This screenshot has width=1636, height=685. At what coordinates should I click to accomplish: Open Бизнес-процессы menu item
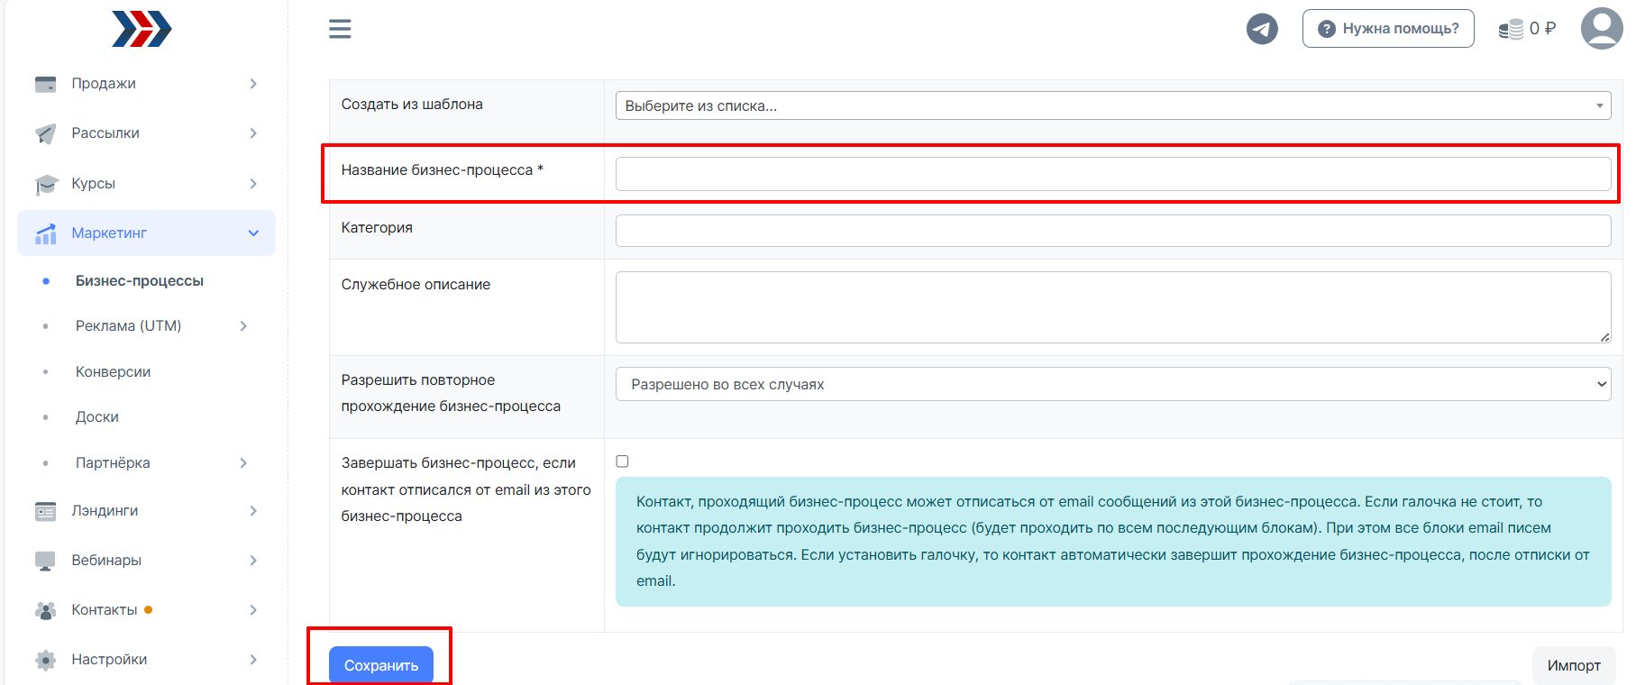(140, 281)
